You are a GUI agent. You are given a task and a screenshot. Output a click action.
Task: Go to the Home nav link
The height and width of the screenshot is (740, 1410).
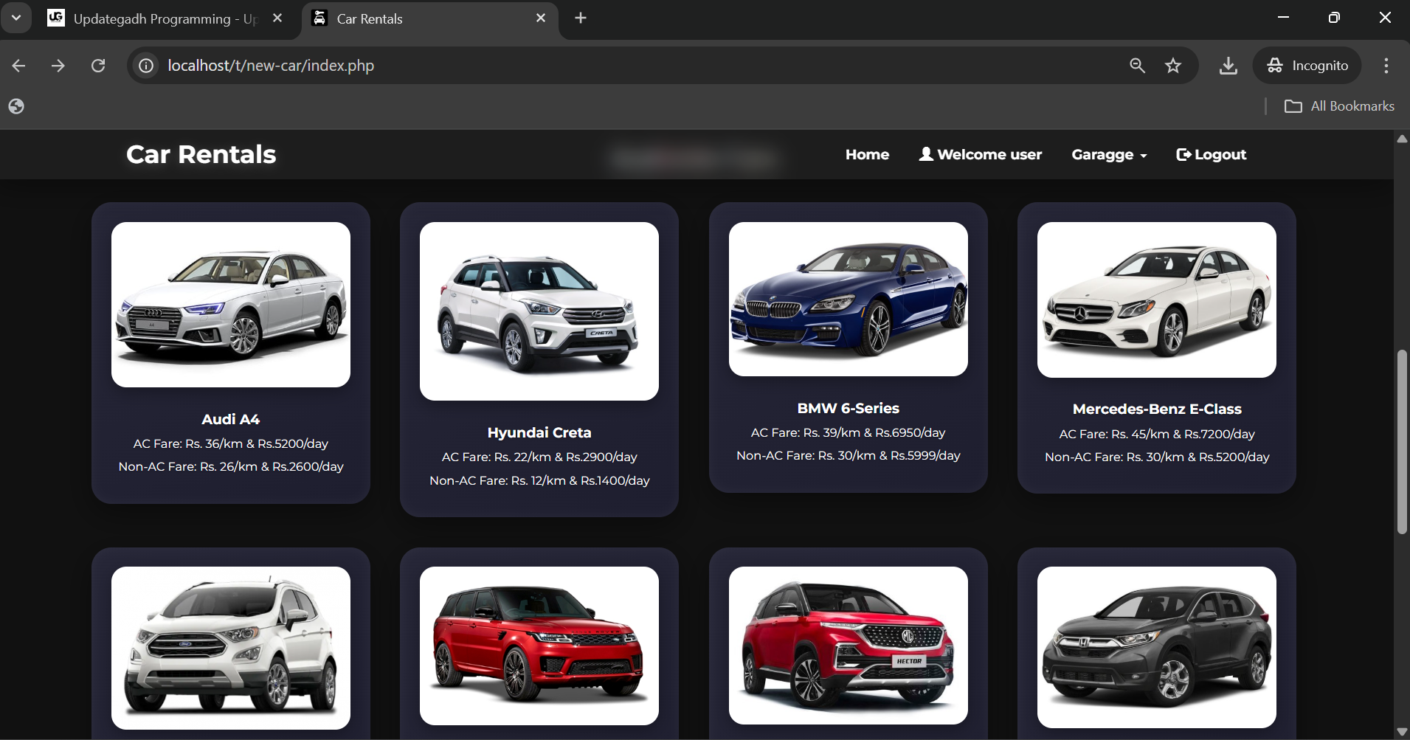pos(867,154)
